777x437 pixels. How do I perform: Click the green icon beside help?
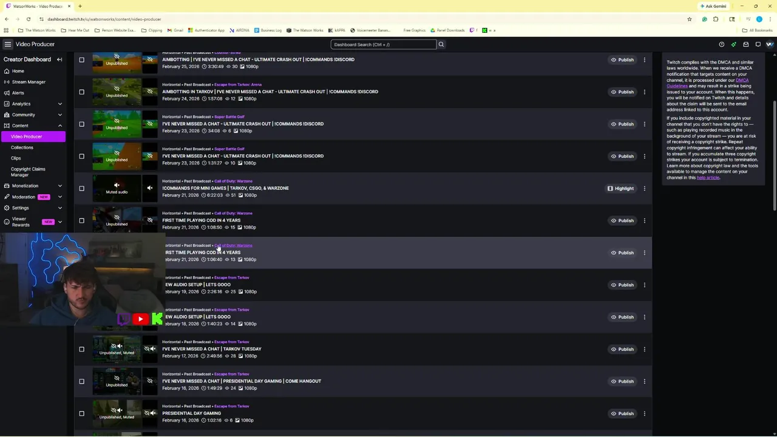point(733,44)
